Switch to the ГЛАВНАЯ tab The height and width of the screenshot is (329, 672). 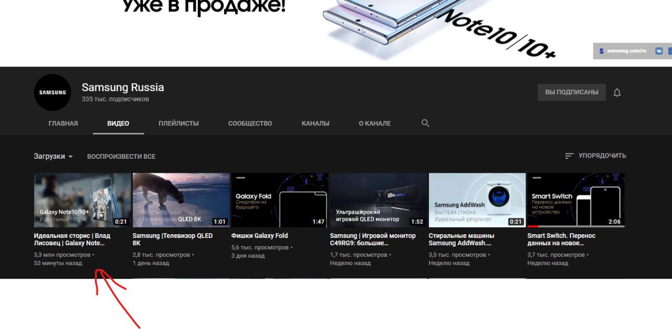coord(63,123)
